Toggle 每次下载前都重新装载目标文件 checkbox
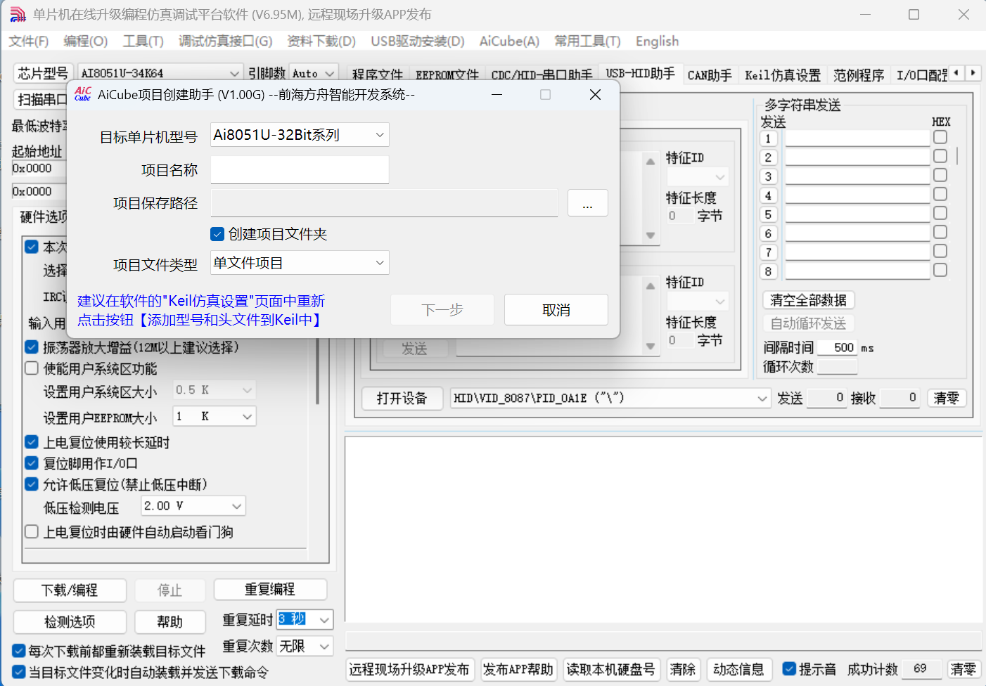Screen dimensions: 986x686 point(19,651)
